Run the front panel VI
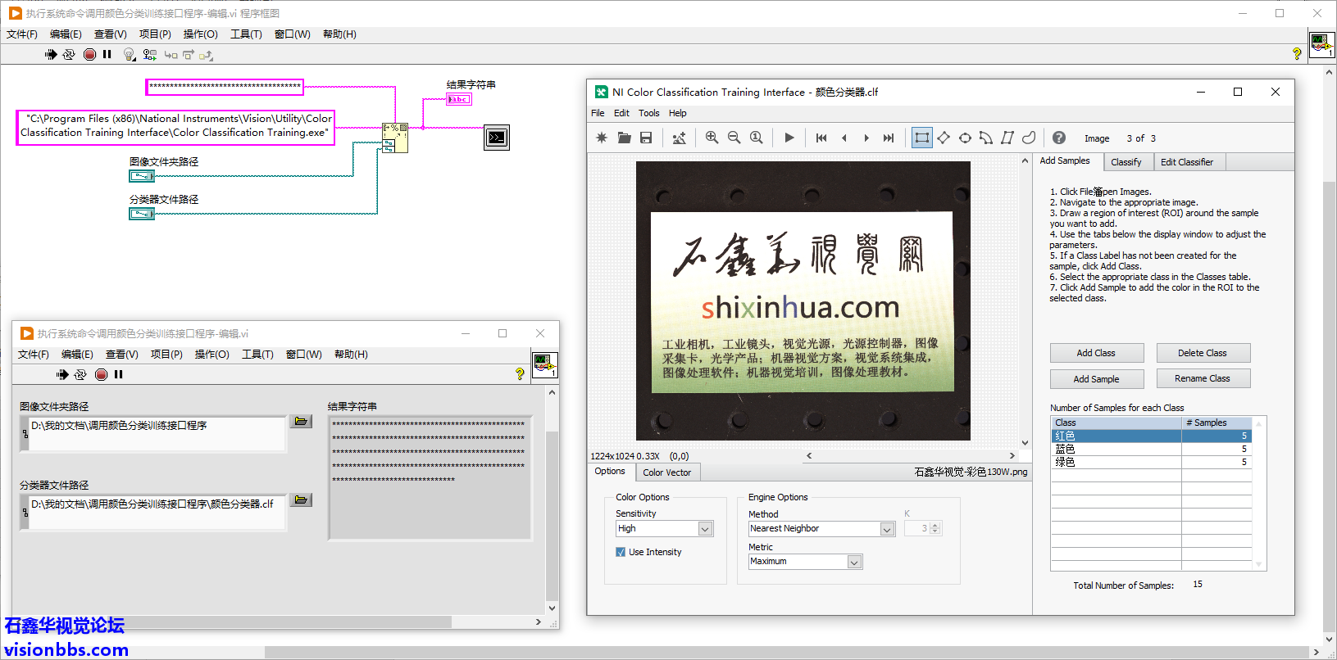Screen dimensions: 1337x660 tap(62, 374)
